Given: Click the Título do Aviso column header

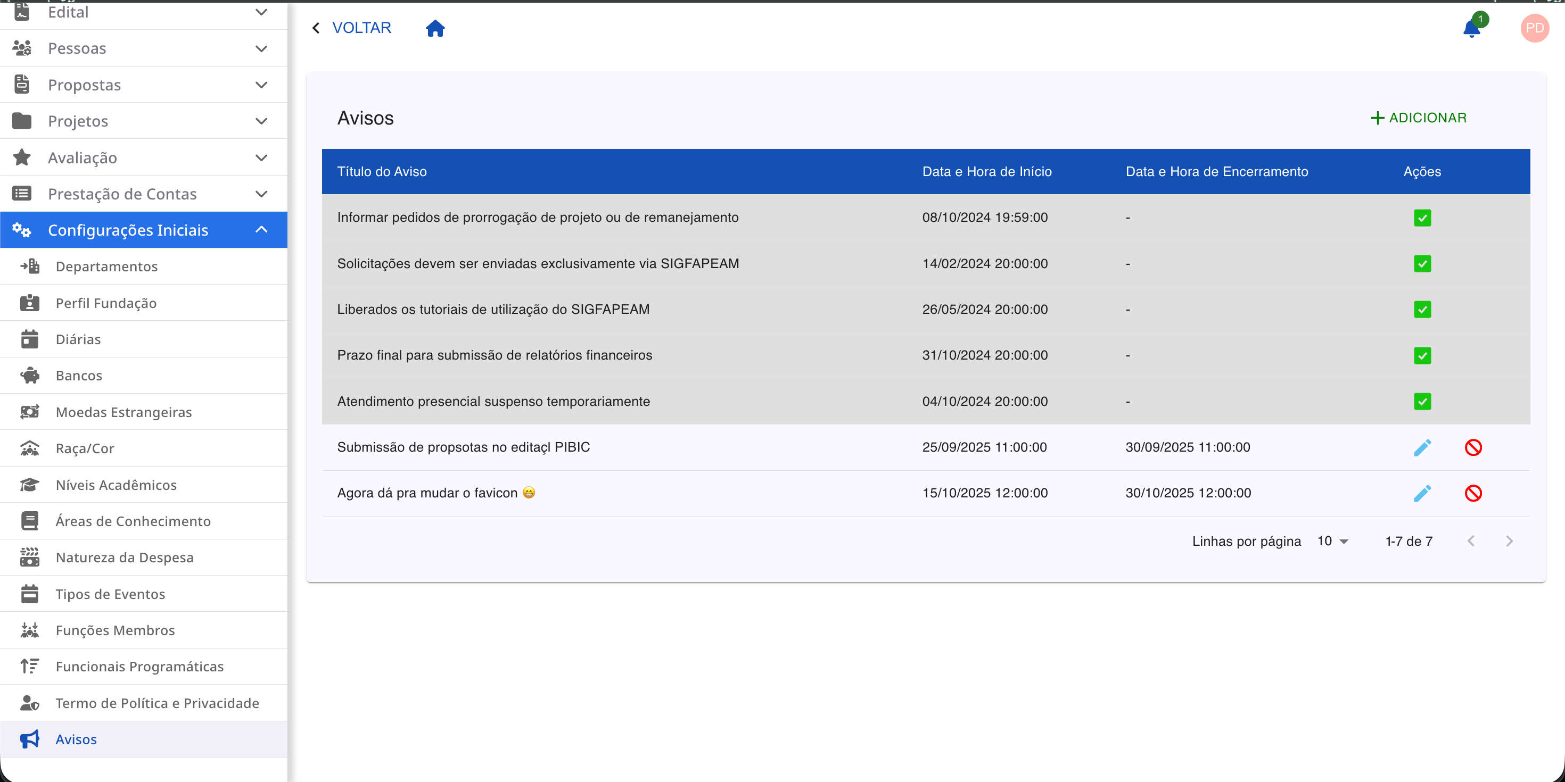Looking at the screenshot, I should click(382, 171).
